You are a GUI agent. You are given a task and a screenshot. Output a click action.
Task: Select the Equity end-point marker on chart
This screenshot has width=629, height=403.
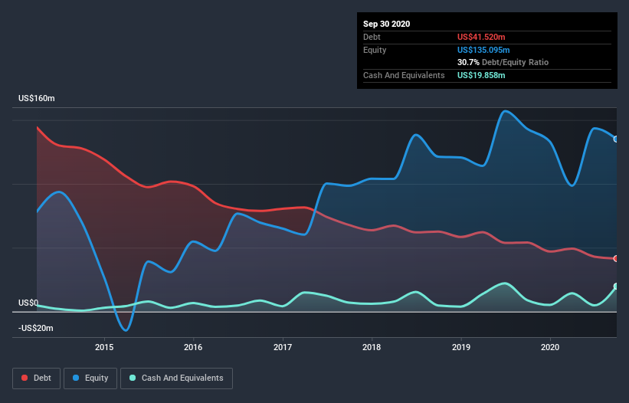tap(616, 139)
